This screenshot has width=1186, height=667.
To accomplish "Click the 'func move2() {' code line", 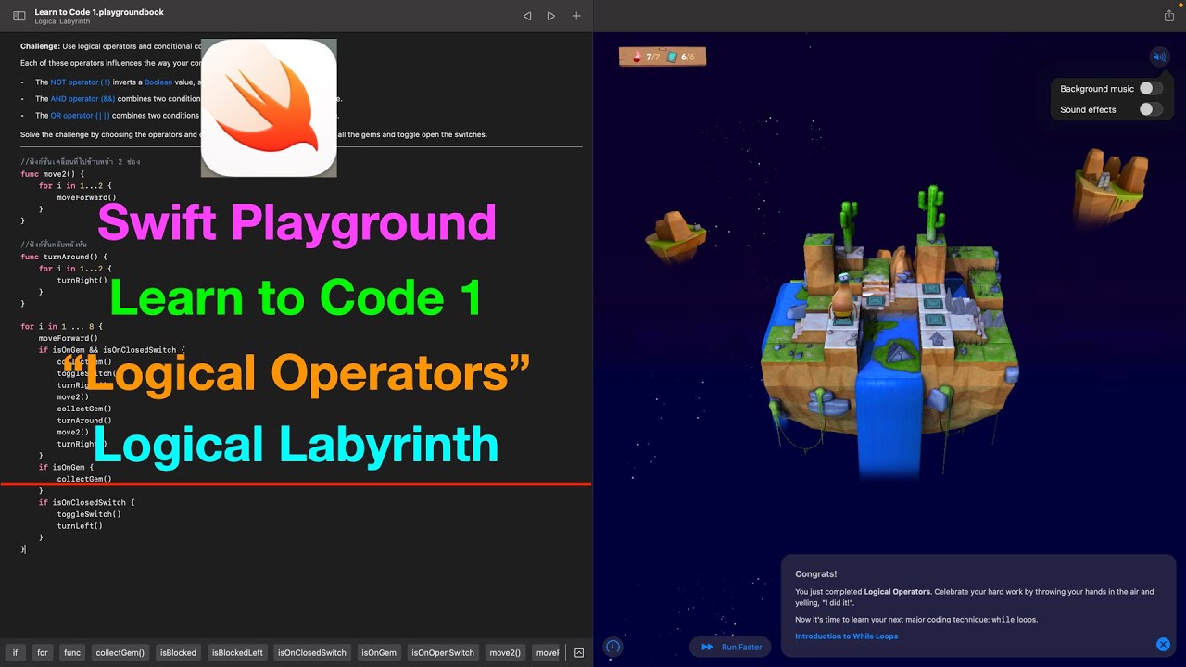I will (x=53, y=174).
